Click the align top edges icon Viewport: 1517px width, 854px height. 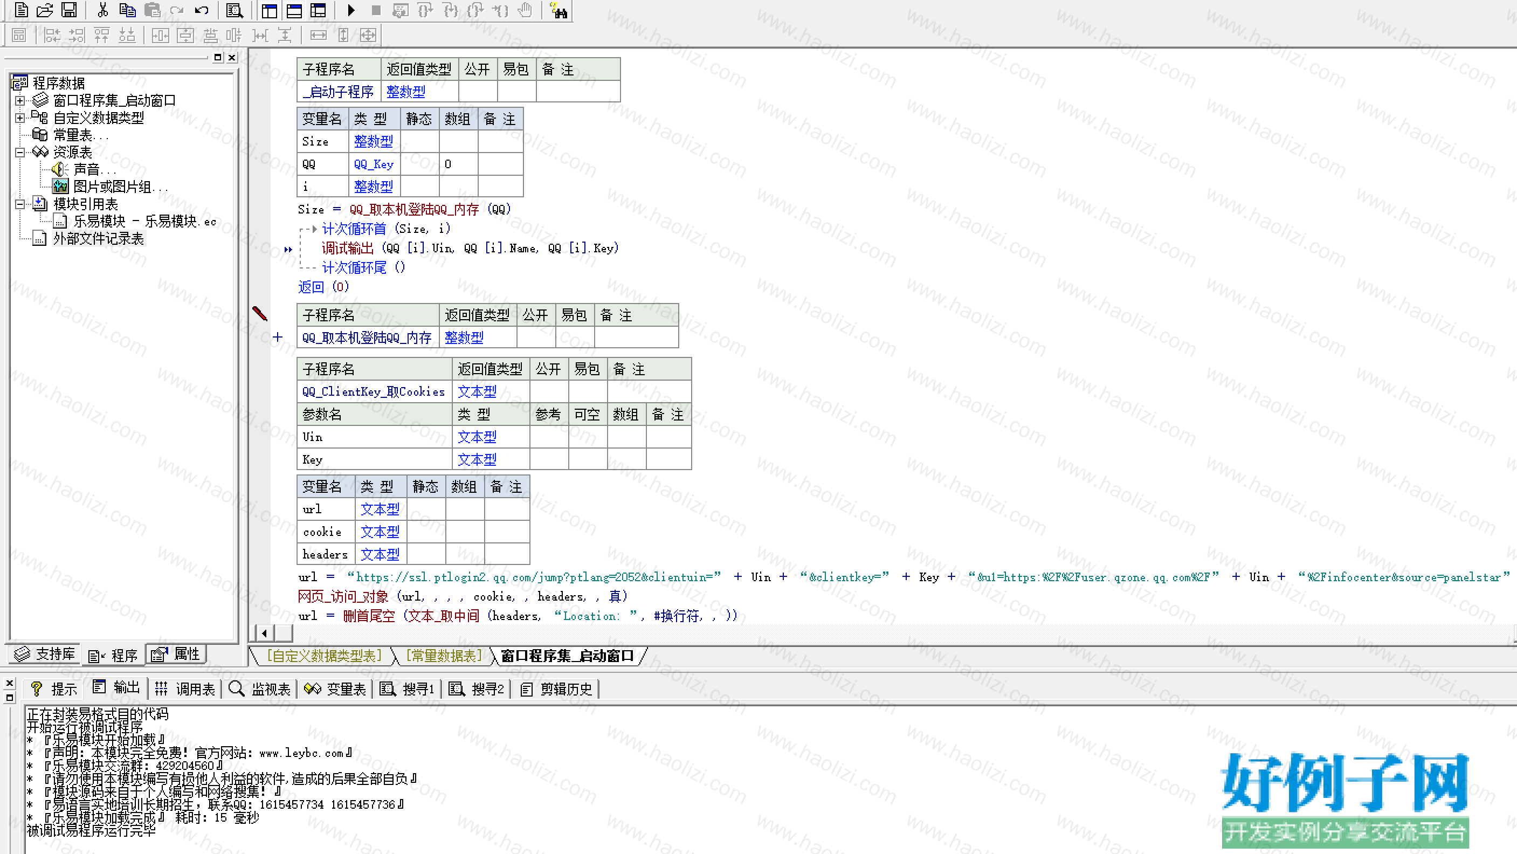[101, 36]
